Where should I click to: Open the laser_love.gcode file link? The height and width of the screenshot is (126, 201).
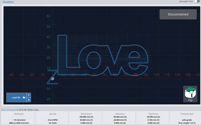(x=10, y=110)
